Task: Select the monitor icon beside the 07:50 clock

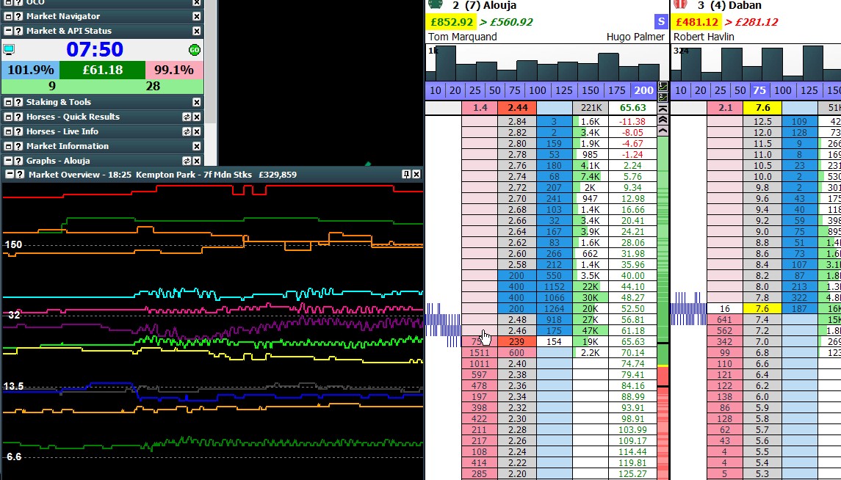Action: (x=10, y=48)
